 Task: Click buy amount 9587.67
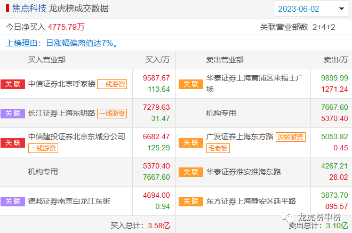tap(156, 78)
